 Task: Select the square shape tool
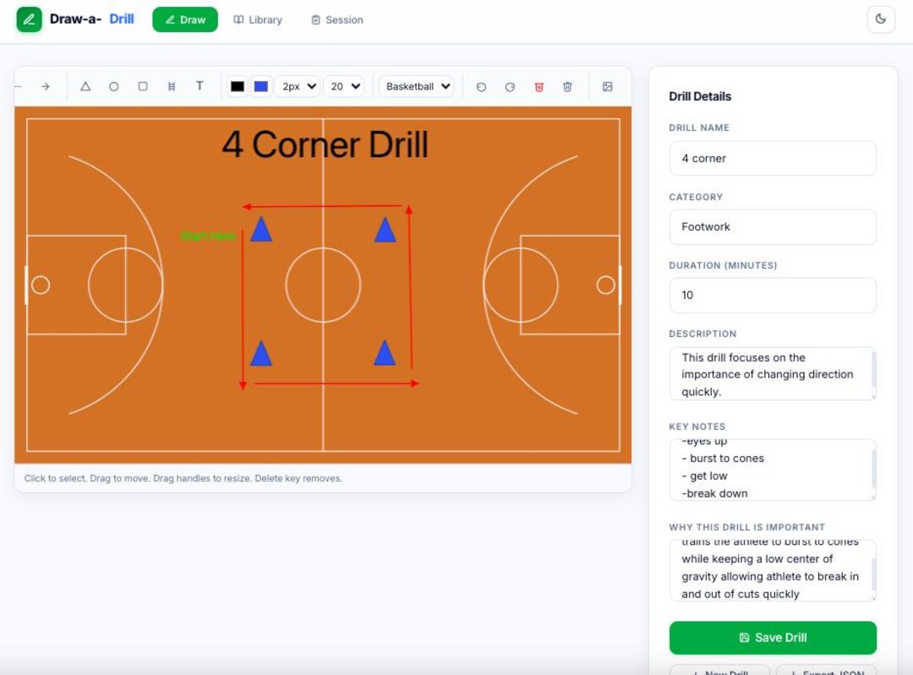pyautogui.click(x=143, y=86)
